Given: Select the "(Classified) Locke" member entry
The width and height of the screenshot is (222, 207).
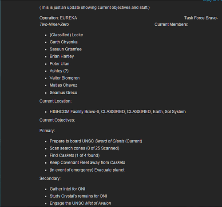Looking at the screenshot, I should (66, 35).
